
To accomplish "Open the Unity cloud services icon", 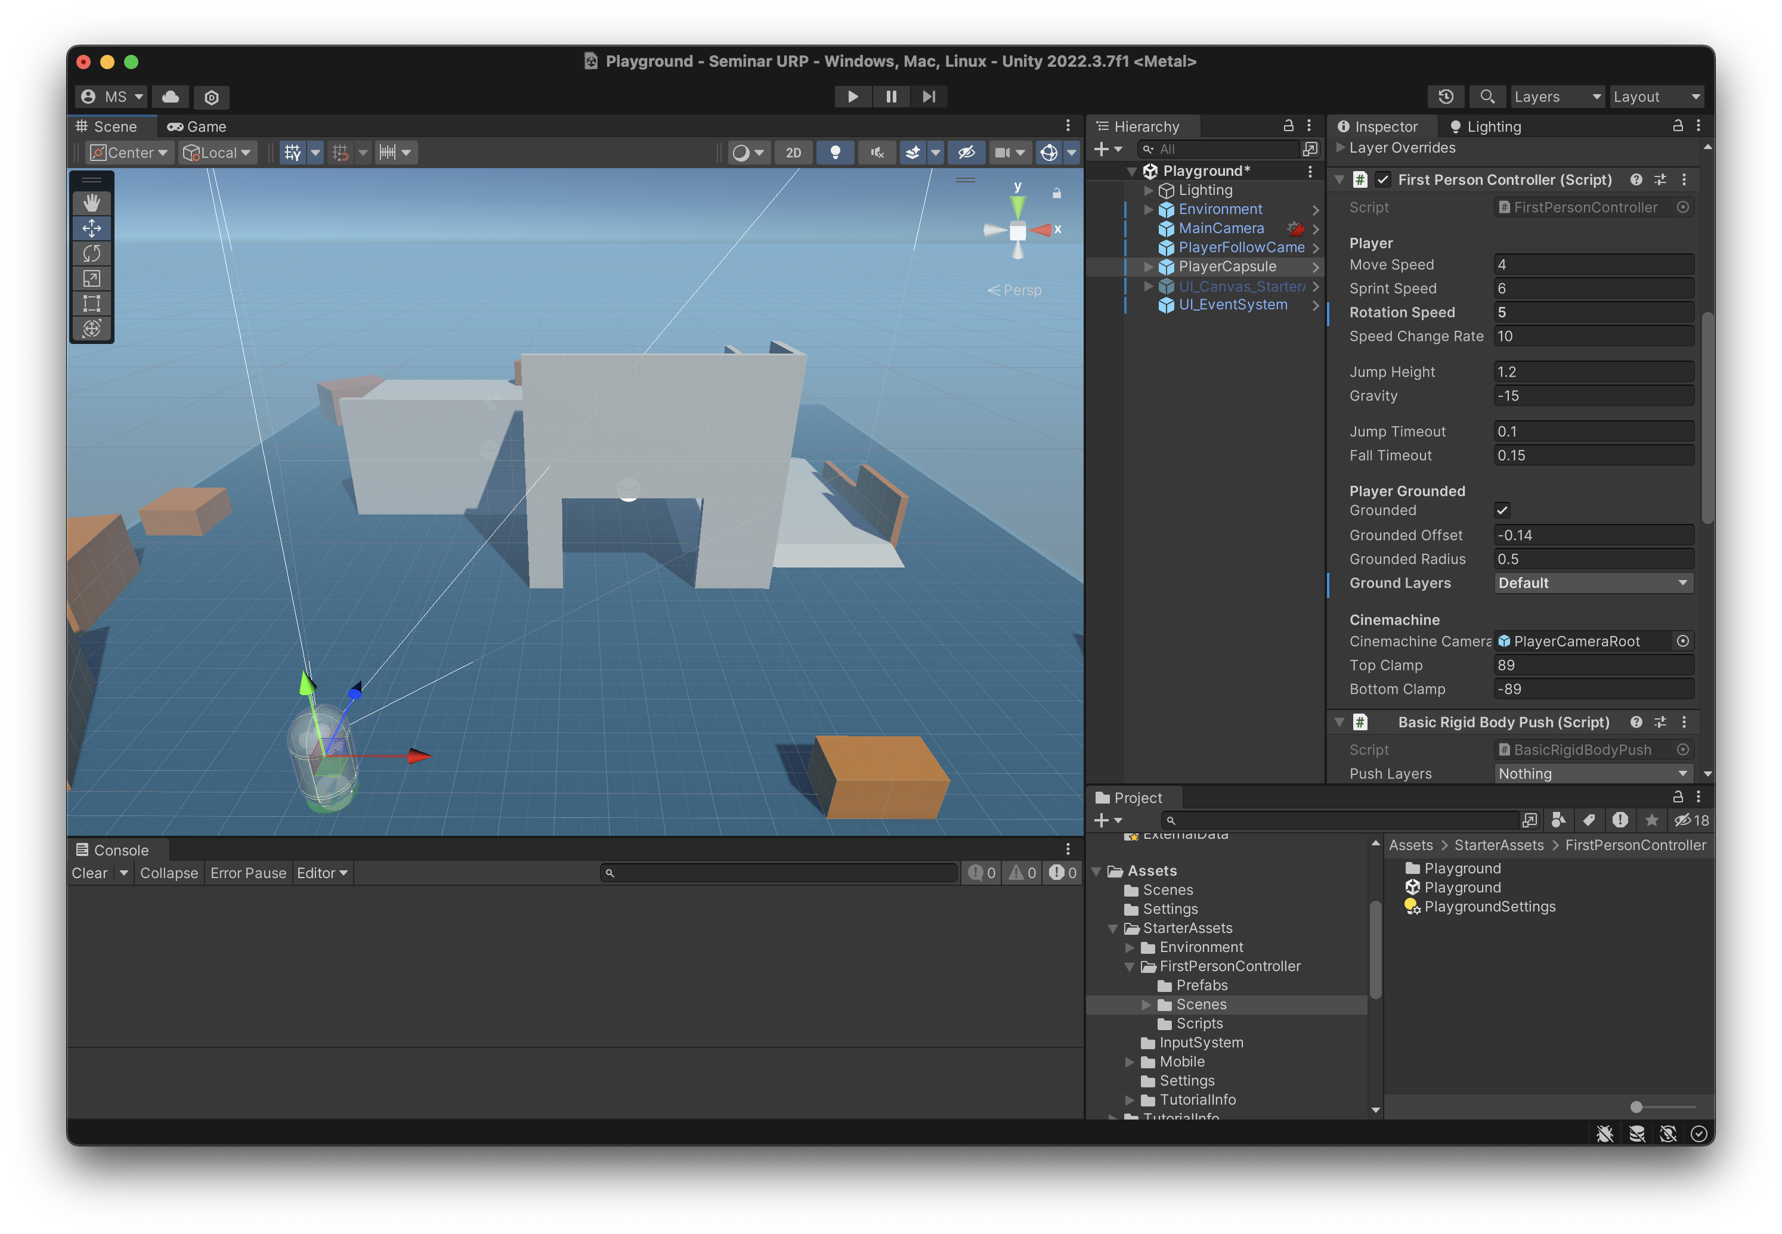I will (170, 97).
